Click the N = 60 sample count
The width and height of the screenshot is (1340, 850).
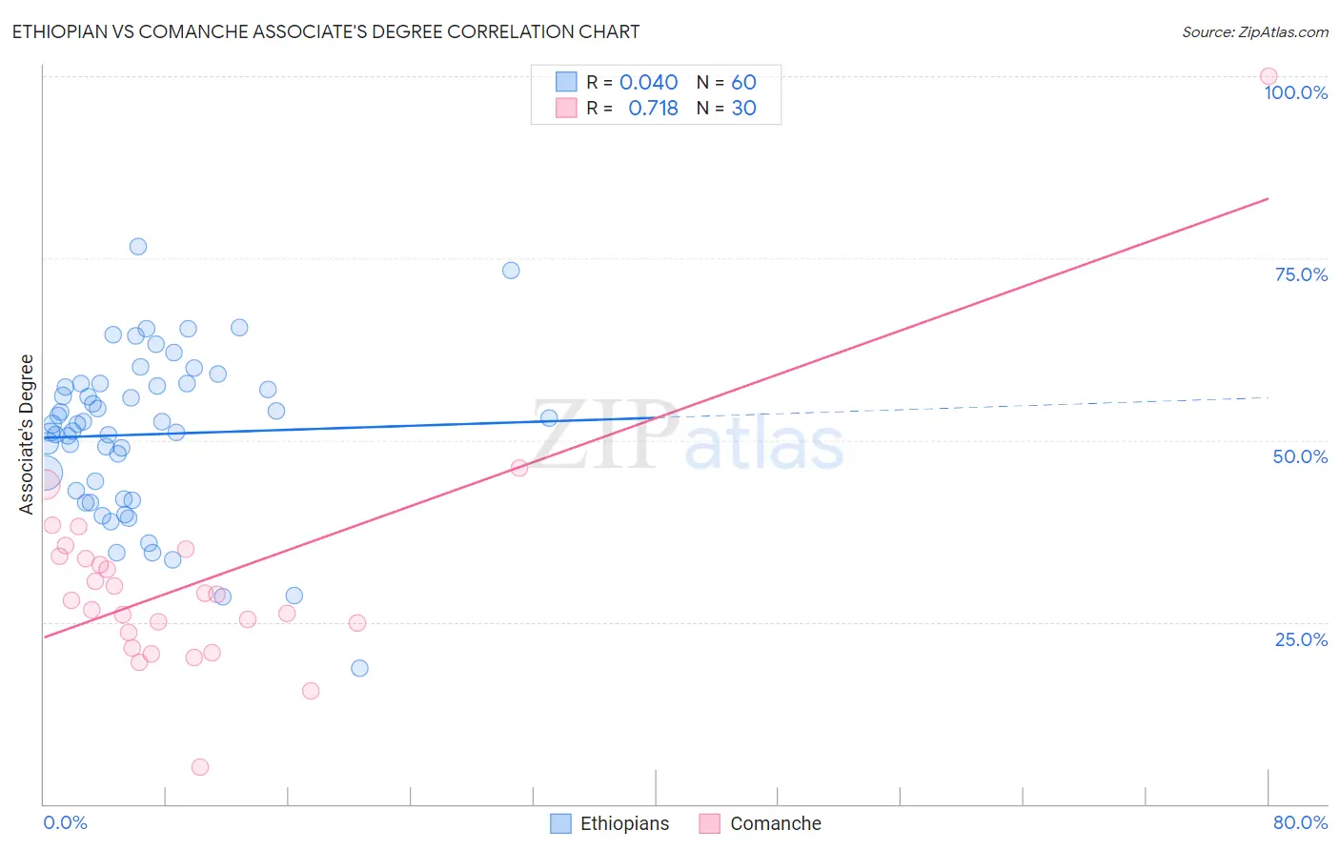(x=726, y=82)
